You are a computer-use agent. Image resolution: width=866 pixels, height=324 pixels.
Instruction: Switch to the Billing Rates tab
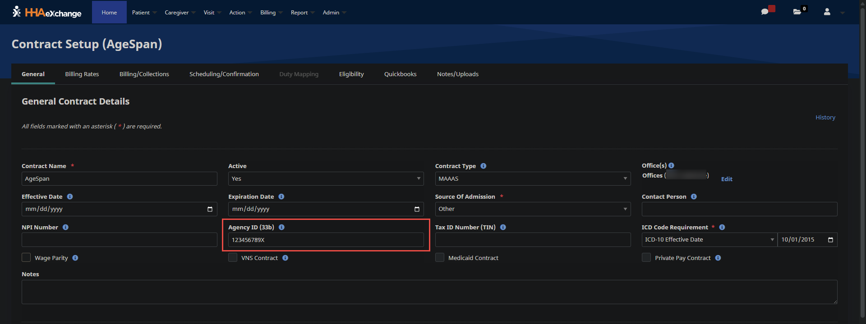click(82, 74)
